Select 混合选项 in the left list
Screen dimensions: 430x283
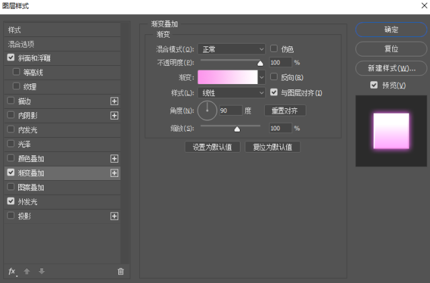(62, 44)
